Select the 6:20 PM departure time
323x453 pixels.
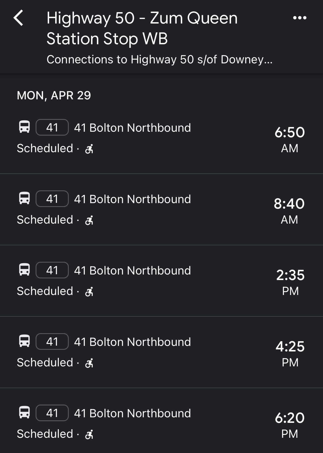tap(290, 424)
